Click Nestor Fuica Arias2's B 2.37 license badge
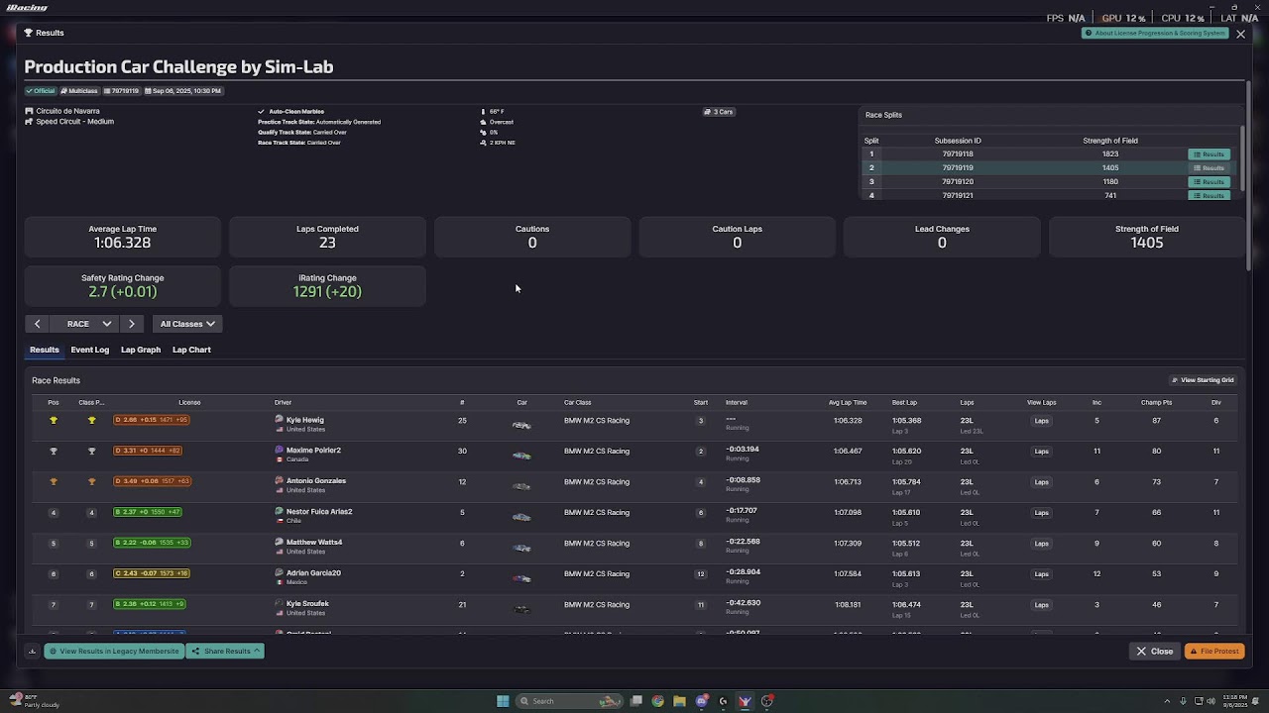1269x713 pixels. tap(148, 512)
